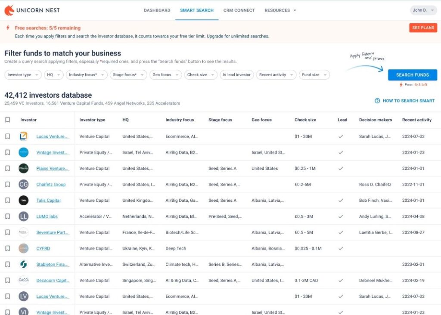This screenshot has height=315, width=441.
Task: Open the Decacorn Capital link
Action: point(53,280)
